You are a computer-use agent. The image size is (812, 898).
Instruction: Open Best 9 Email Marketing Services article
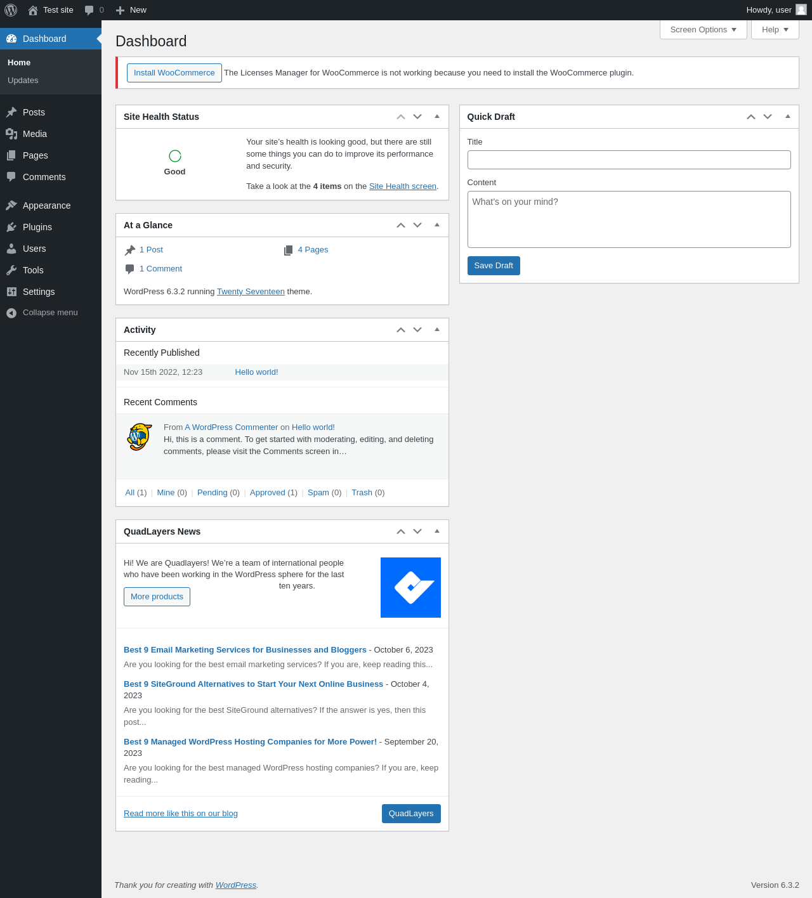coord(245,650)
